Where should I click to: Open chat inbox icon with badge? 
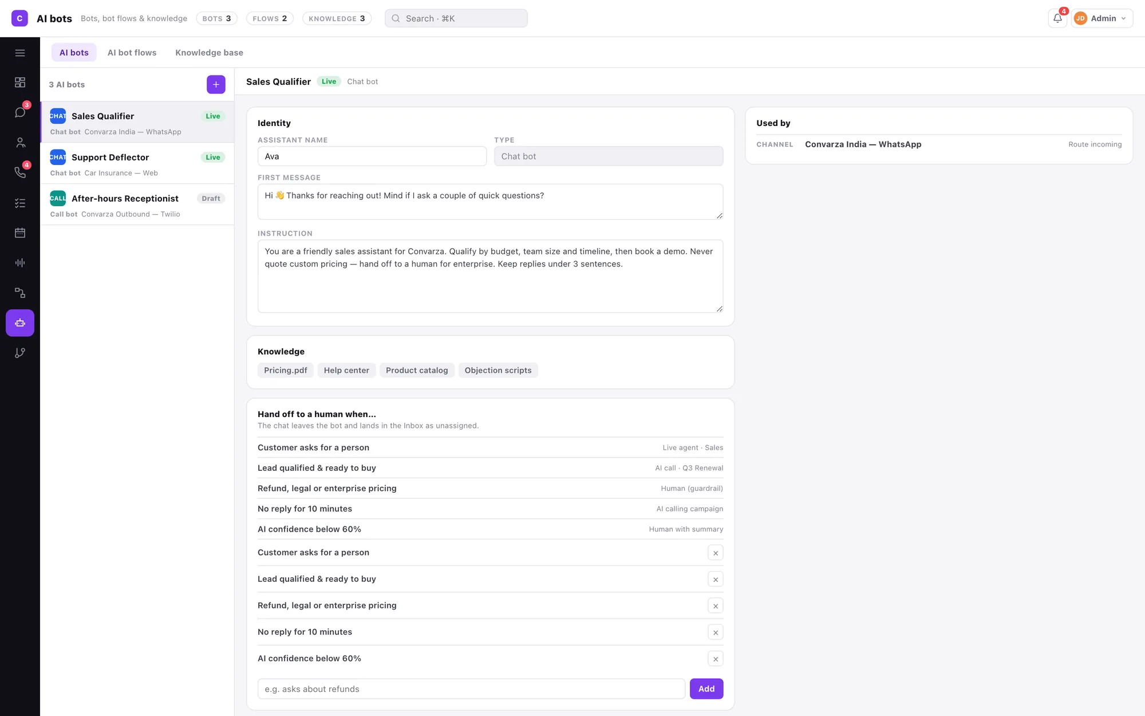[20, 112]
